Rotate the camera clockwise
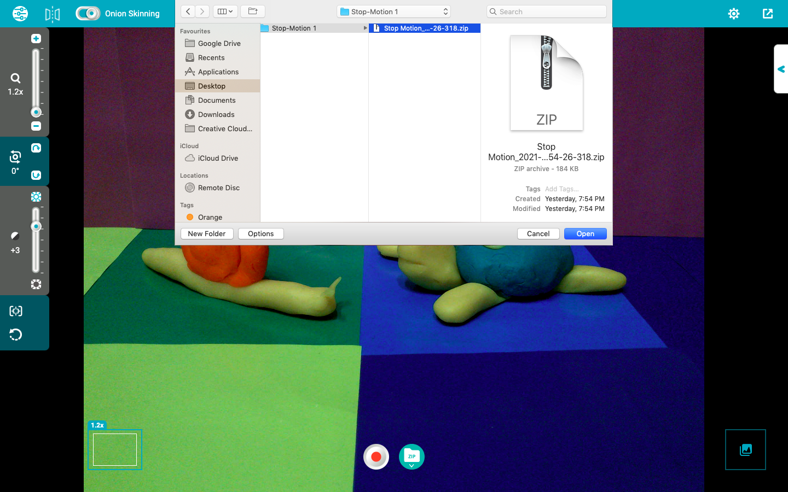 (36, 148)
